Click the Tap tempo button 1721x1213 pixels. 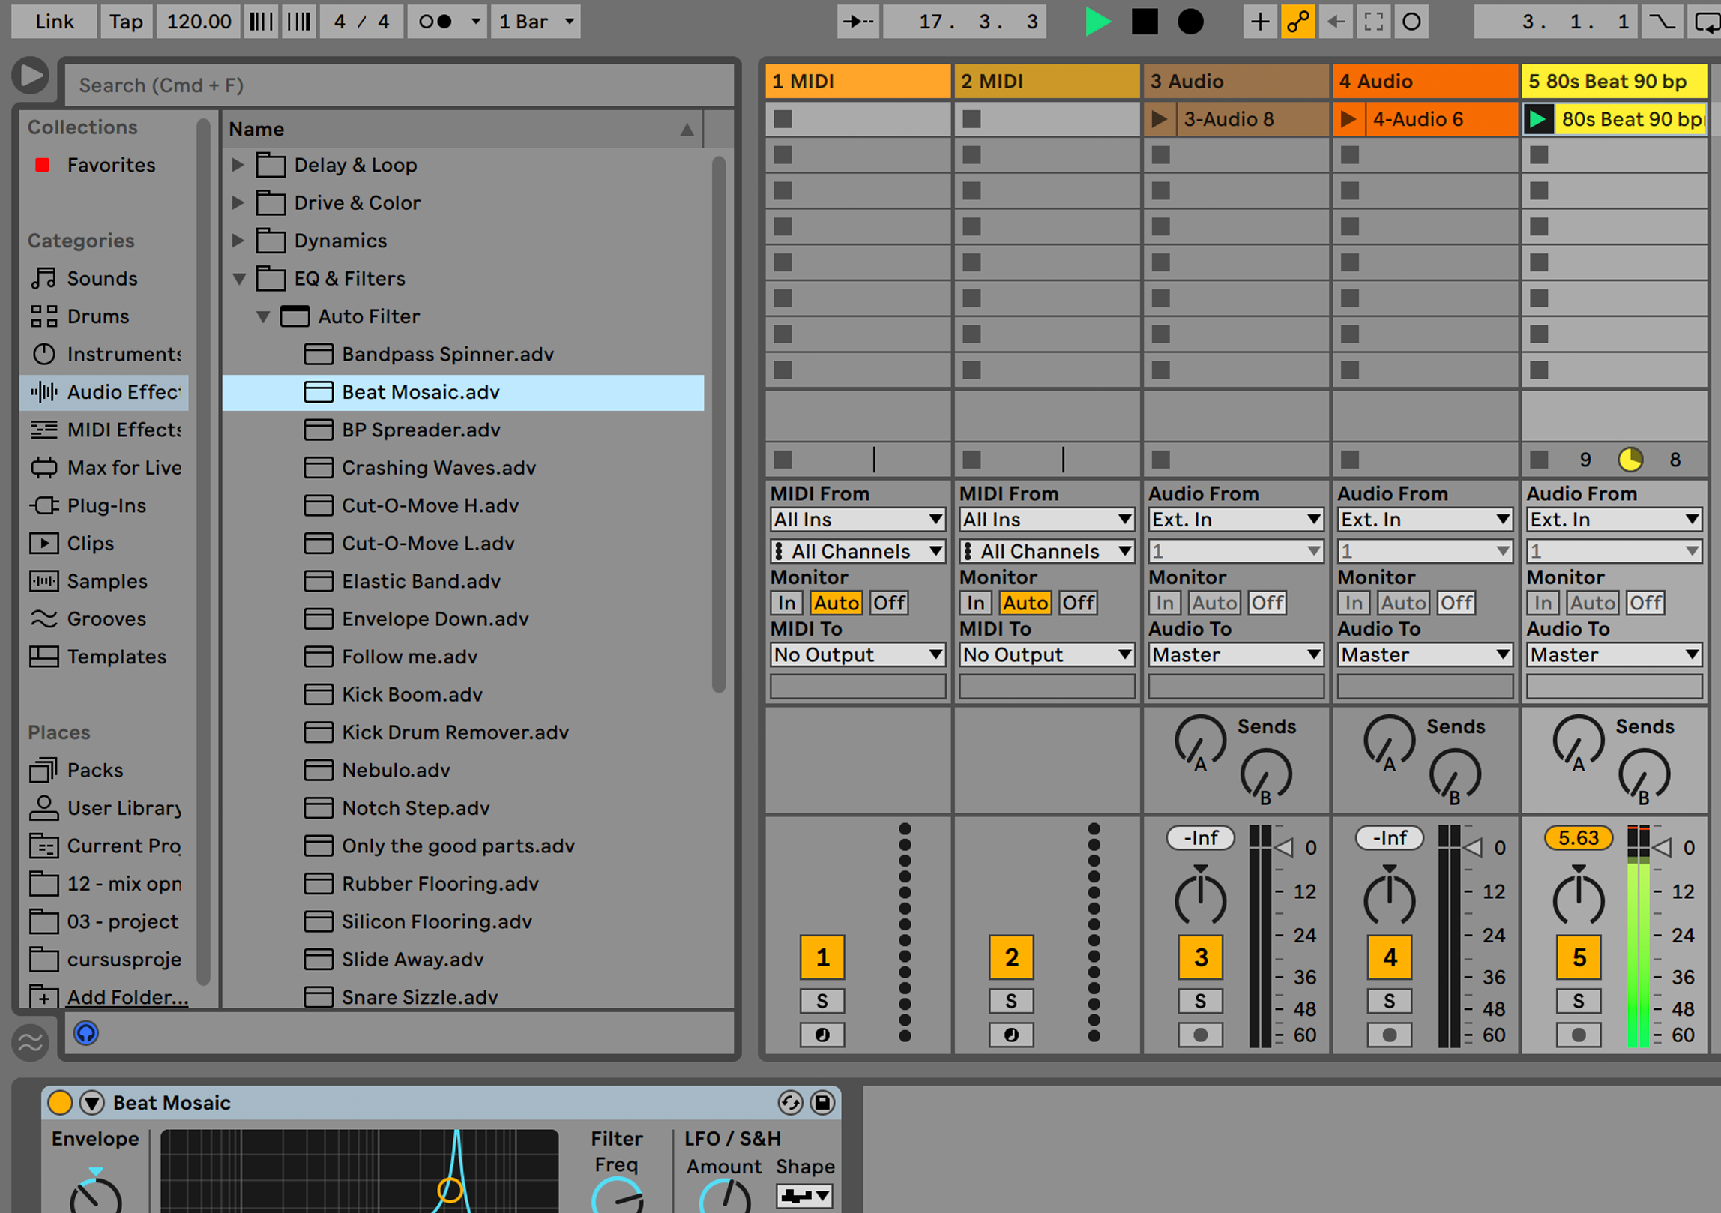click(126, 22)
